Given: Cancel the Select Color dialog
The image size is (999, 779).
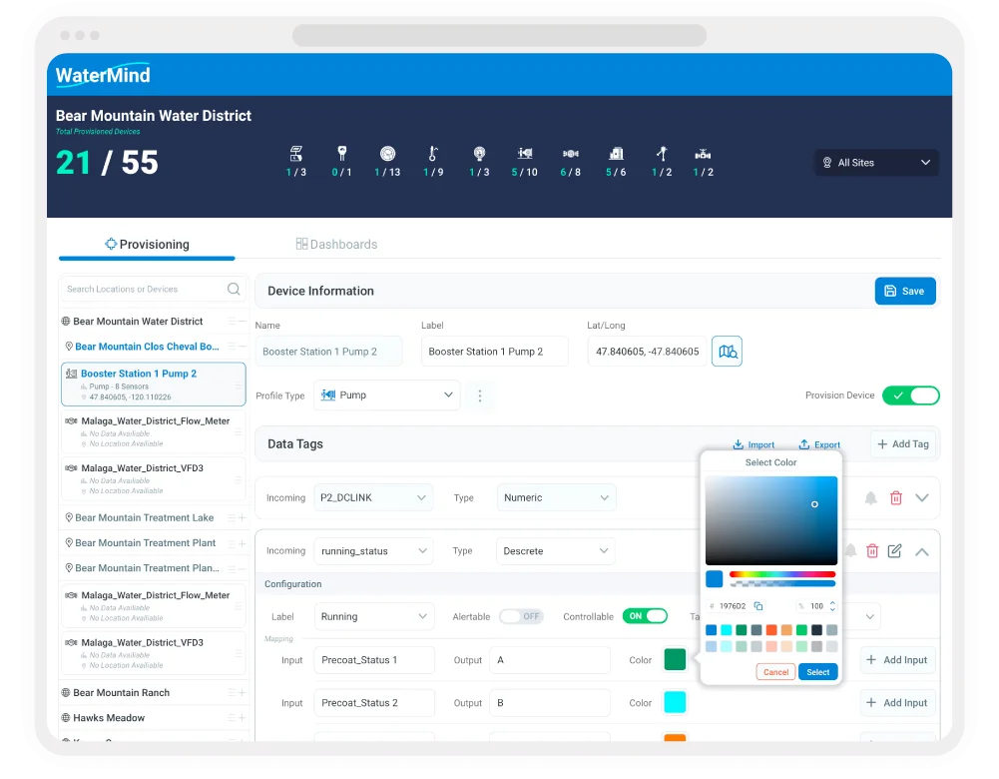Looking at the screenshot, I should 776,672.
